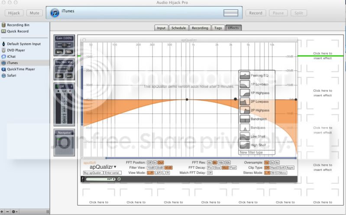Image resolution: width=346 pixels, height=215 pixels.
Task: Set FFT Decay to Slow
Action: [x=217, y=167]
